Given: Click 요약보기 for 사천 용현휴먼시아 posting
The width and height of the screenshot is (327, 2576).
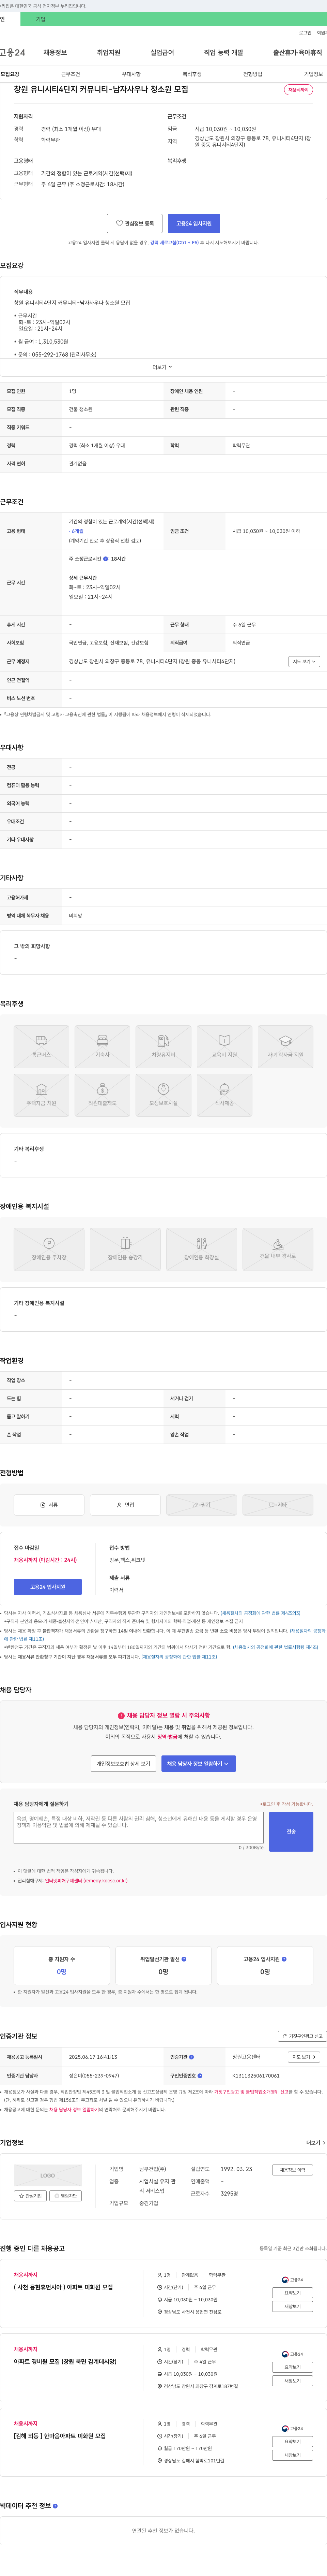Looking at the screenshot, I should point(292,2293).
